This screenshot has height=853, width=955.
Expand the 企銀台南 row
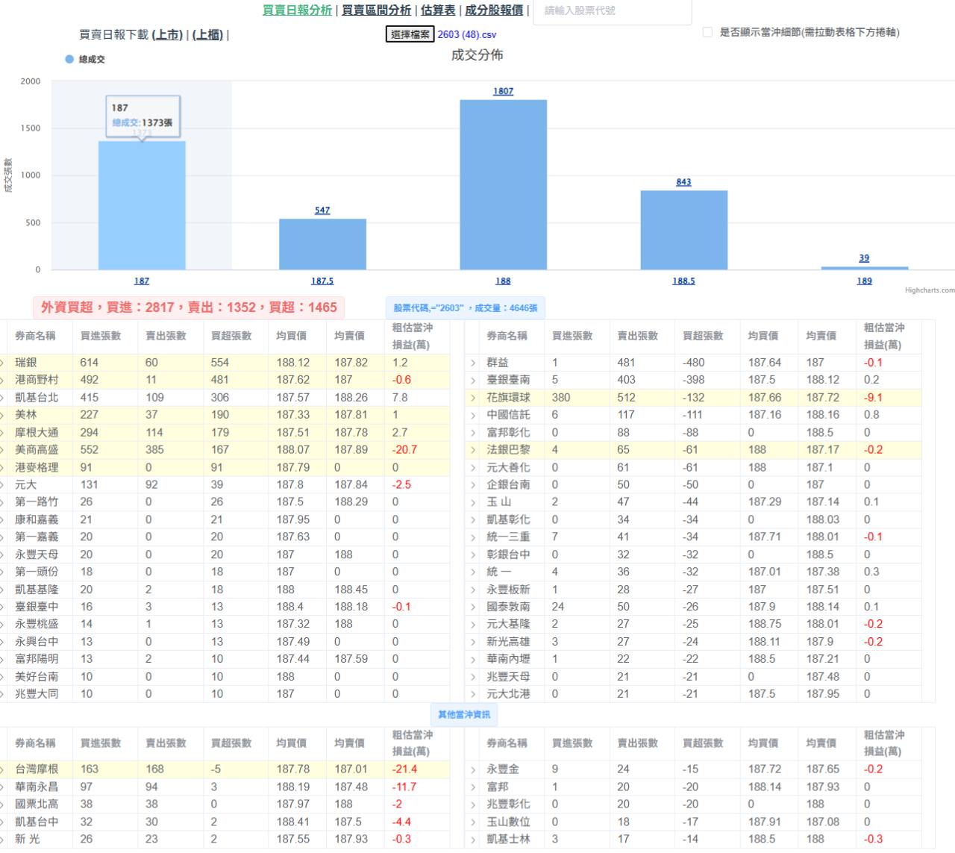[x=473, y=484]
